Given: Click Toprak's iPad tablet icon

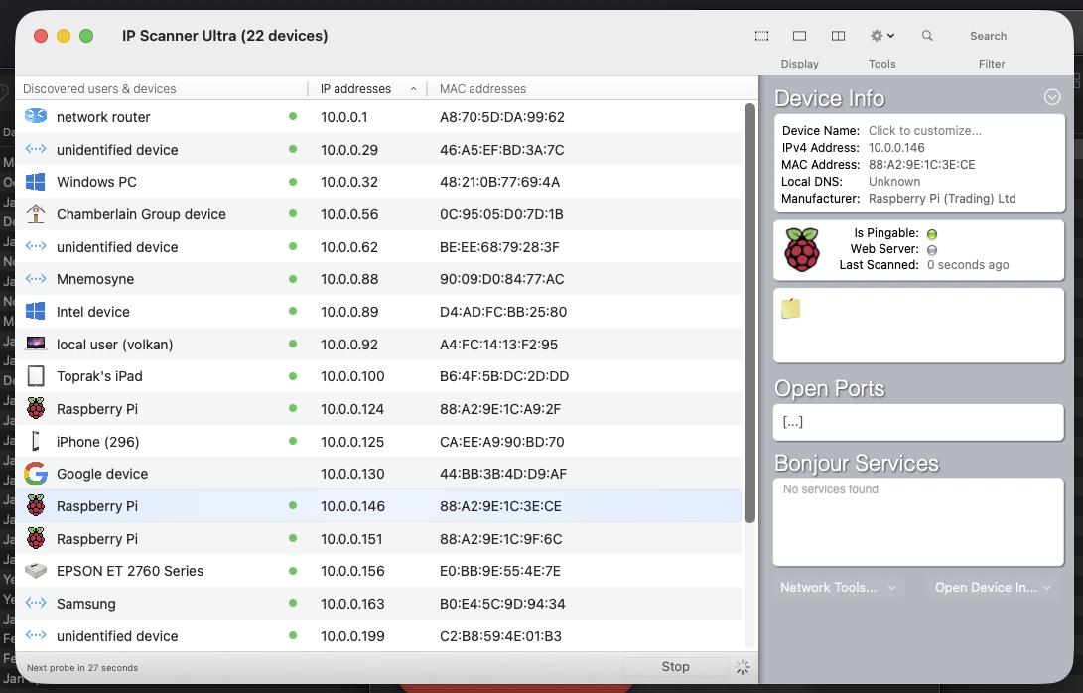Looking at the screenshot, I should tap(35, 376).
